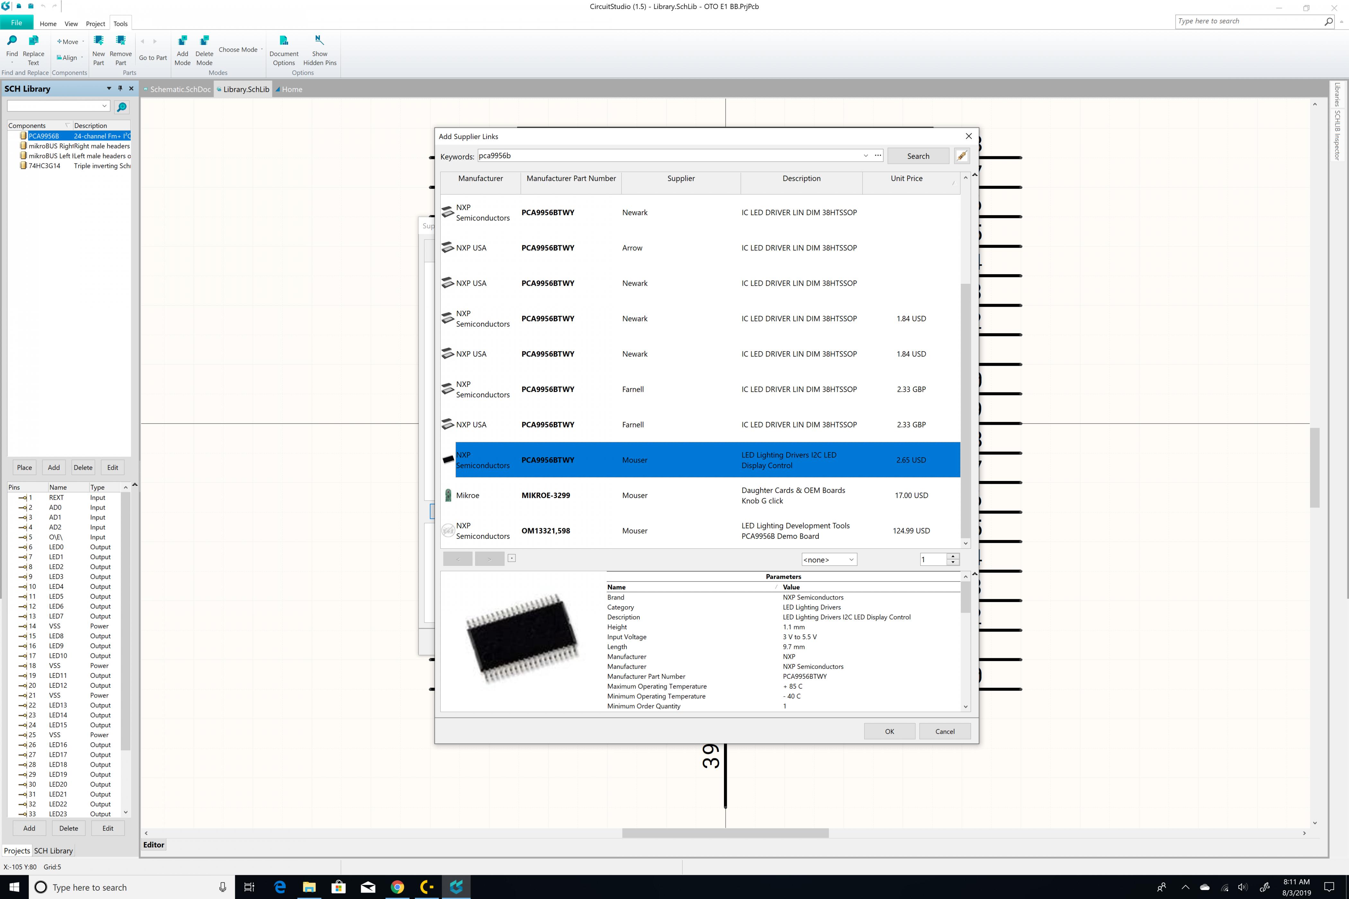This screenshot has height=899, width=1349.
Task: Click the Delete button under pins list
Action: point(68,828)
